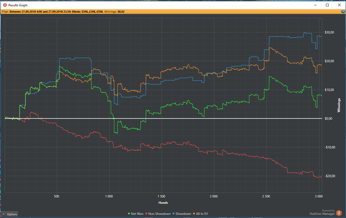Click the Blinds filter text
Image resolution: width=346 pixels, height=218 pixels.
coord(87,12)
